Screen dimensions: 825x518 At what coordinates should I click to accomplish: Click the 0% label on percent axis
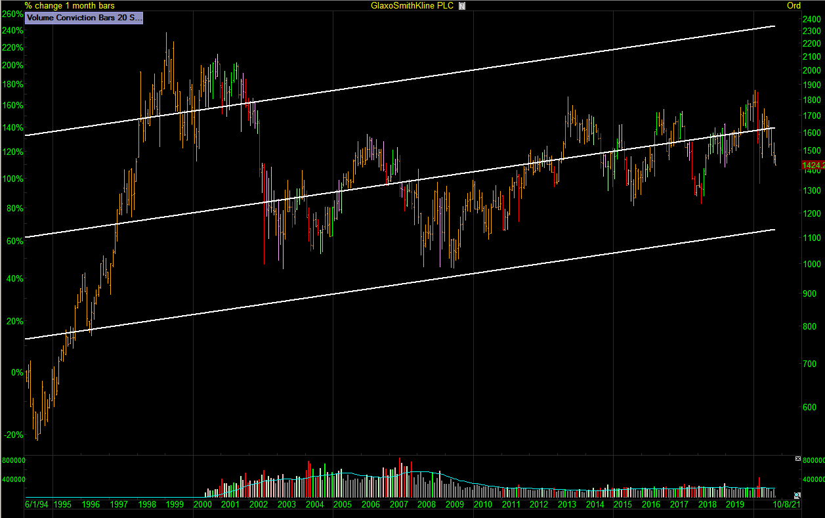[17, 372]
